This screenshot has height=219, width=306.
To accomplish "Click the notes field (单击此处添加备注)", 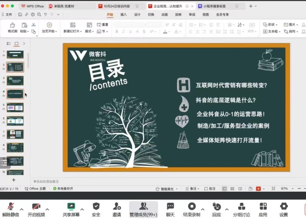I will pos(46,181).
